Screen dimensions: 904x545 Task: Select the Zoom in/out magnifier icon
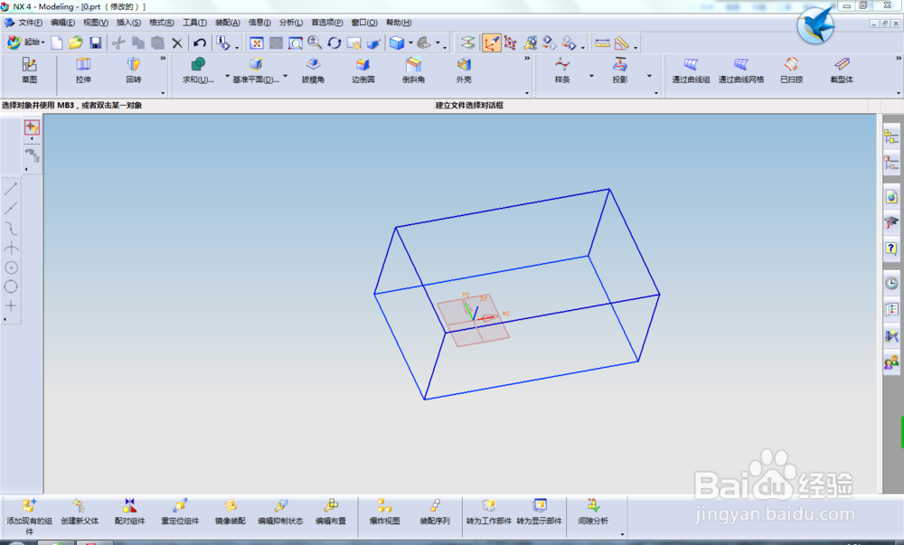[x=315, y=43]
